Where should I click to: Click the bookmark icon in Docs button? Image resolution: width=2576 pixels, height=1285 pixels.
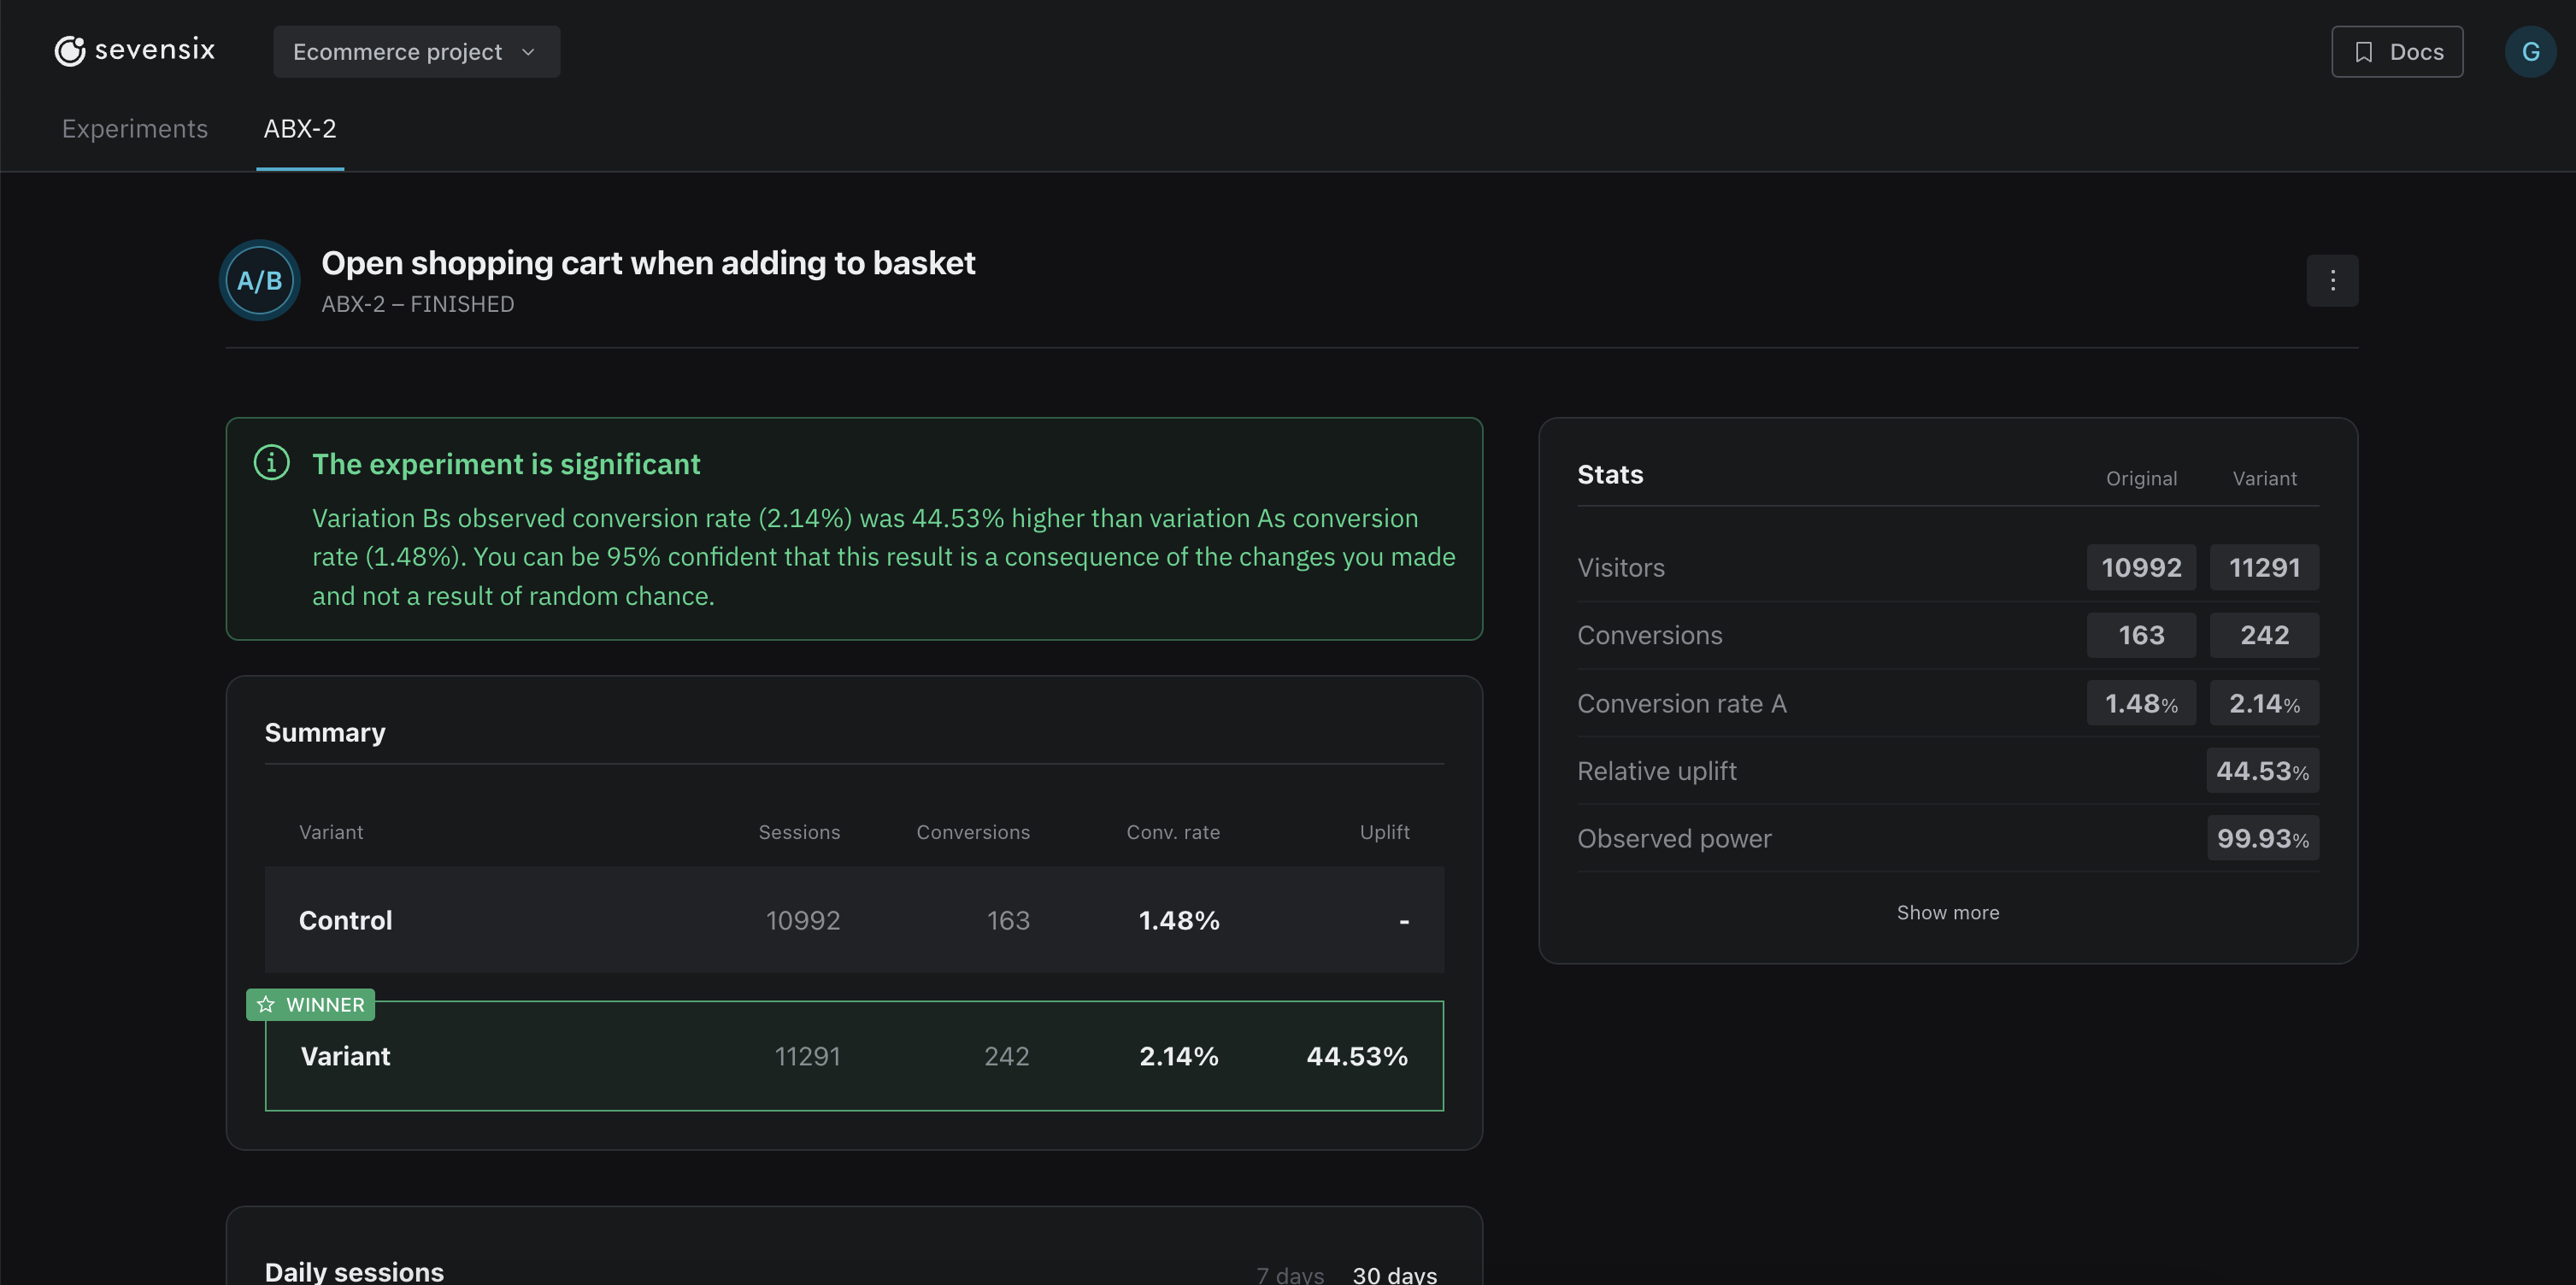pyautogui.click(x=2364, y=52)
